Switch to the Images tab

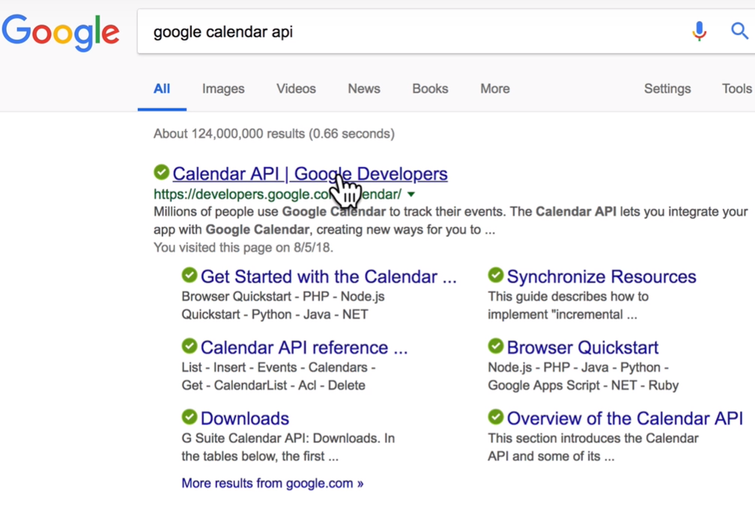pos(223,89)
